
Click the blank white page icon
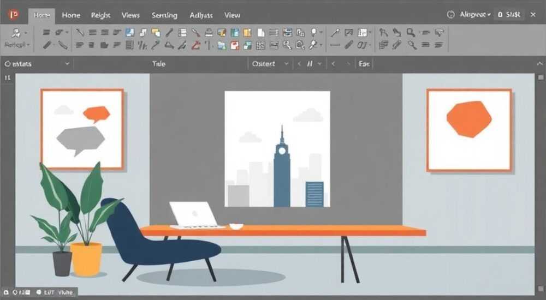261,33
